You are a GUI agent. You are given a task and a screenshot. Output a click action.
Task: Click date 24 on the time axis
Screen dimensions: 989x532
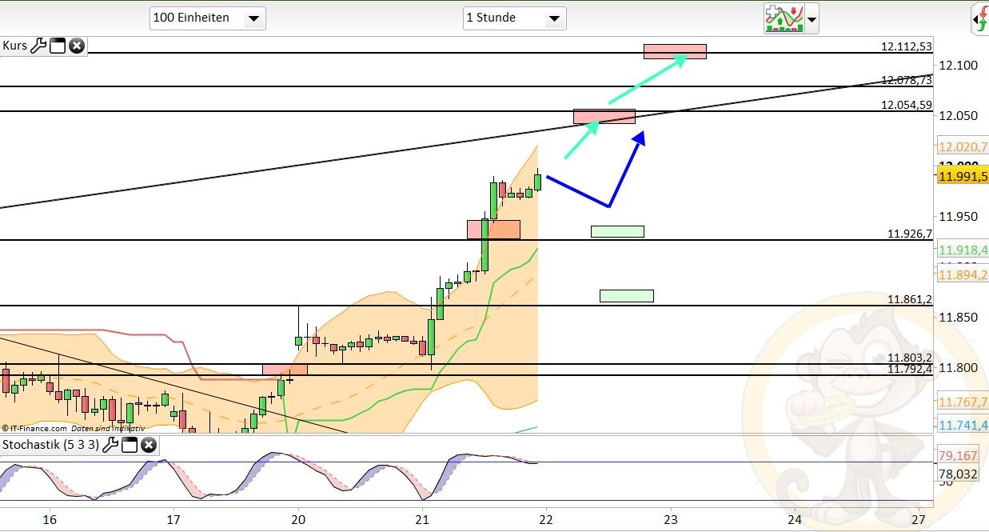pos(795,519)
